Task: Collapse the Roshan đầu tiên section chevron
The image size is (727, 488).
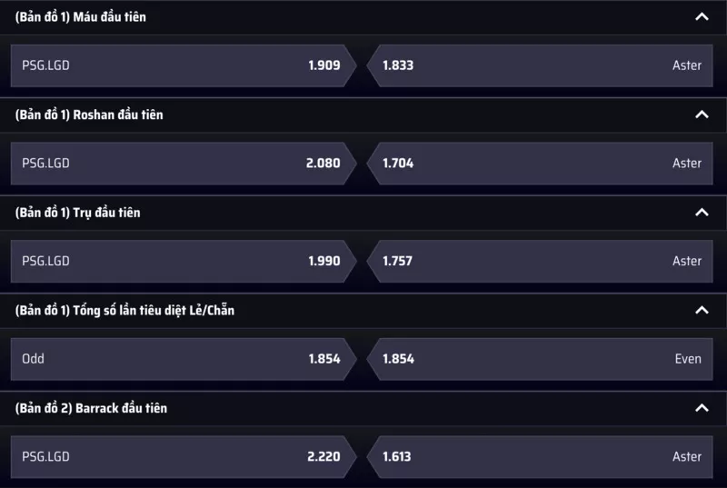Action: (x=701, y=115)
